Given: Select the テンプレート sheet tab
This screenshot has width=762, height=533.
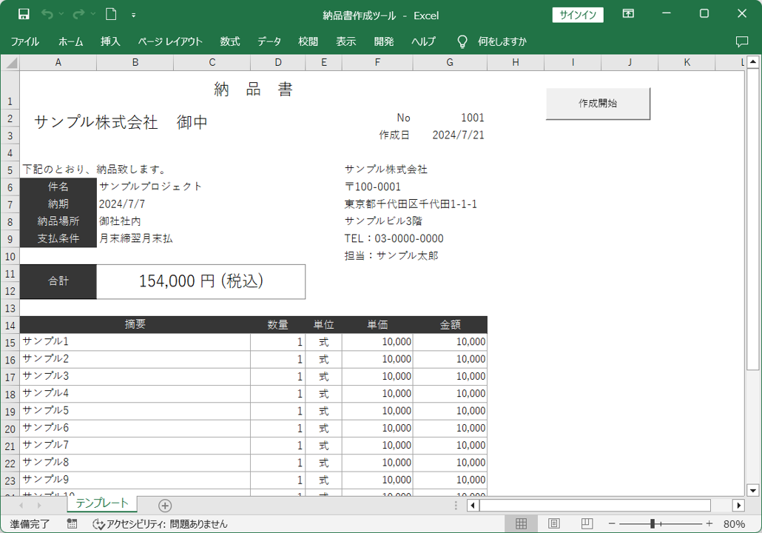Looking at the screenshot, I should (x=102, y=503).
